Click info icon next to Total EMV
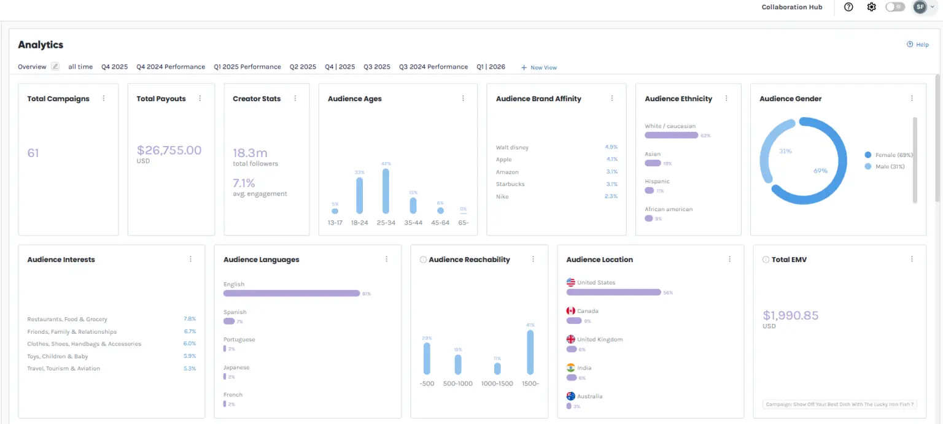 pos(766,260)
